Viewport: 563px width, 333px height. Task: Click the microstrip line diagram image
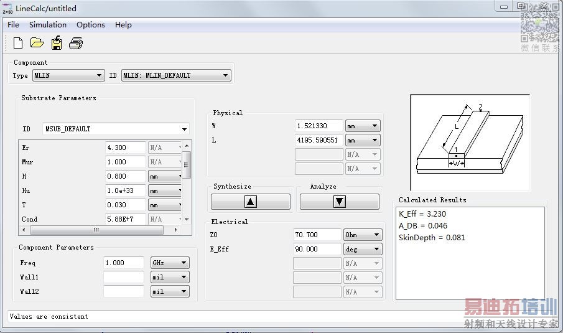pos(470,143)
